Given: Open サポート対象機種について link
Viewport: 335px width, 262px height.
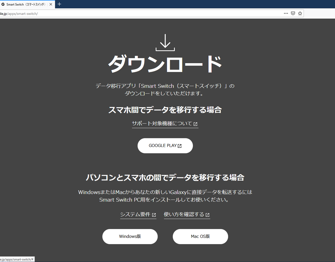Looking at the screenshot, I should tap(165, 124).
